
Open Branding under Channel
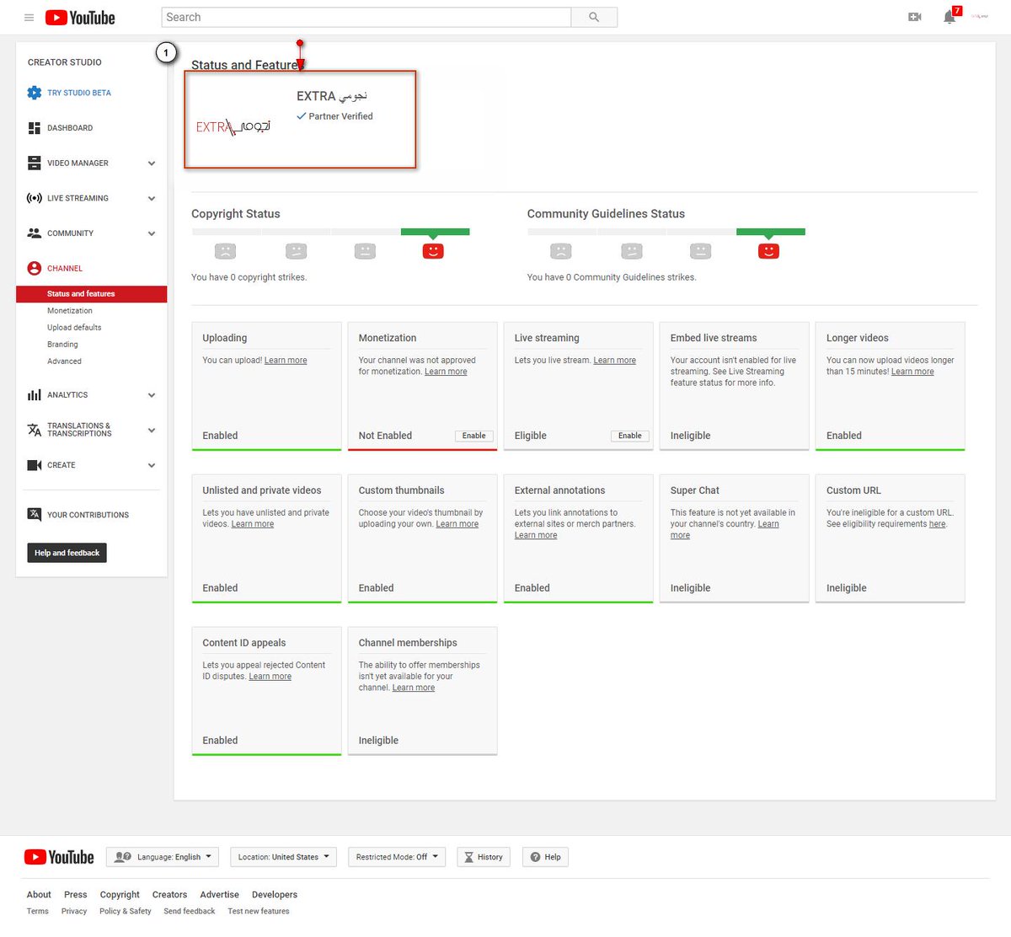tap(62, 345)
